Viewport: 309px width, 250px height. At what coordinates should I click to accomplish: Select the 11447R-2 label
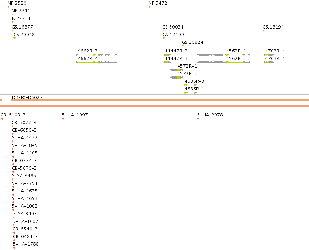coord(176,51)
